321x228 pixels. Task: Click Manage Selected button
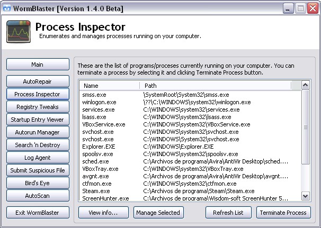(158, 213)
